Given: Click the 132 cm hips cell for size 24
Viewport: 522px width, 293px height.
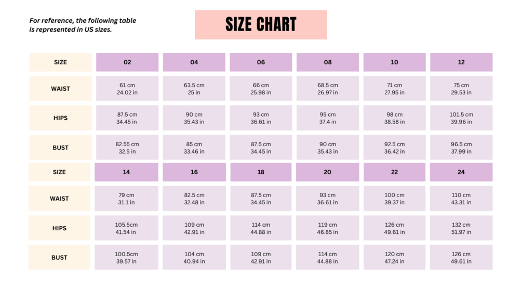Looking at the screenshot, I should 461,228.
